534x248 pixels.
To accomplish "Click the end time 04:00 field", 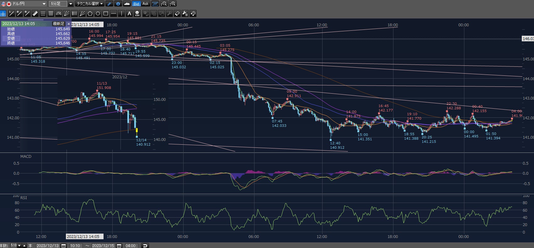I will point(131,246).
